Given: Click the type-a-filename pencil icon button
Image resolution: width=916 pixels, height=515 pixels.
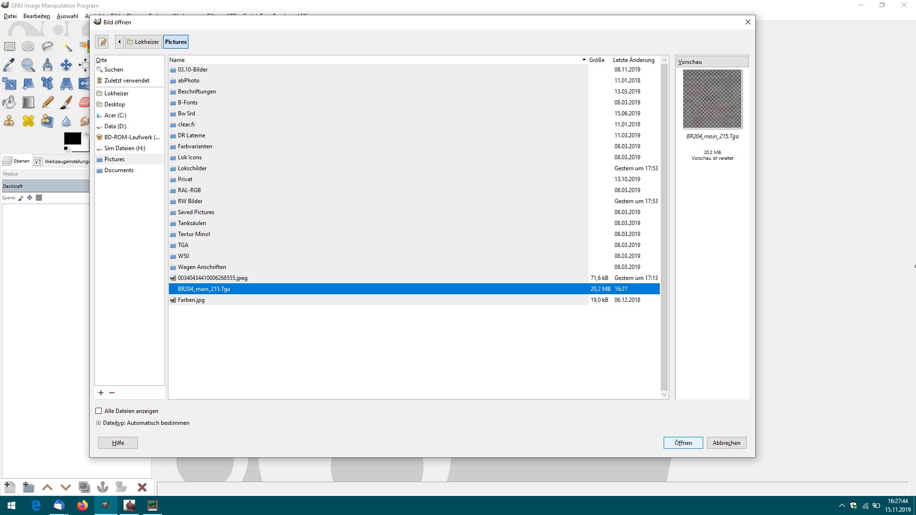Looking at the screenshot, I should pos(102,42).
